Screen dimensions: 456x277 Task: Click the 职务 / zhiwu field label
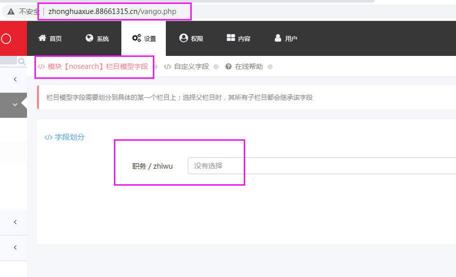point(152,166)
